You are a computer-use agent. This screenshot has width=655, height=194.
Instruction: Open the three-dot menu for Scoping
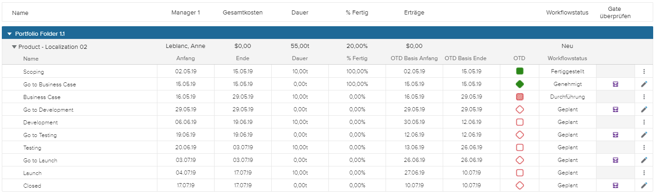coord(644,71)
